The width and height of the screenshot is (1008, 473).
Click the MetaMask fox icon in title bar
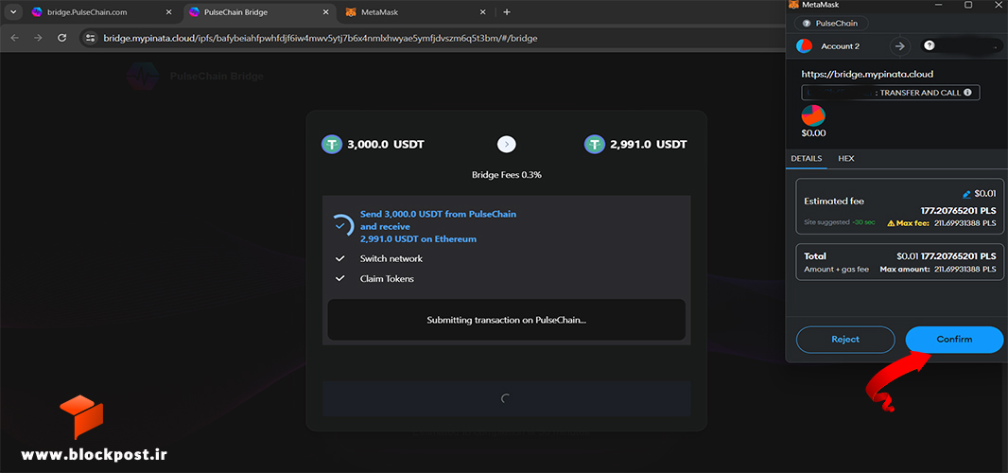(794, 5)
